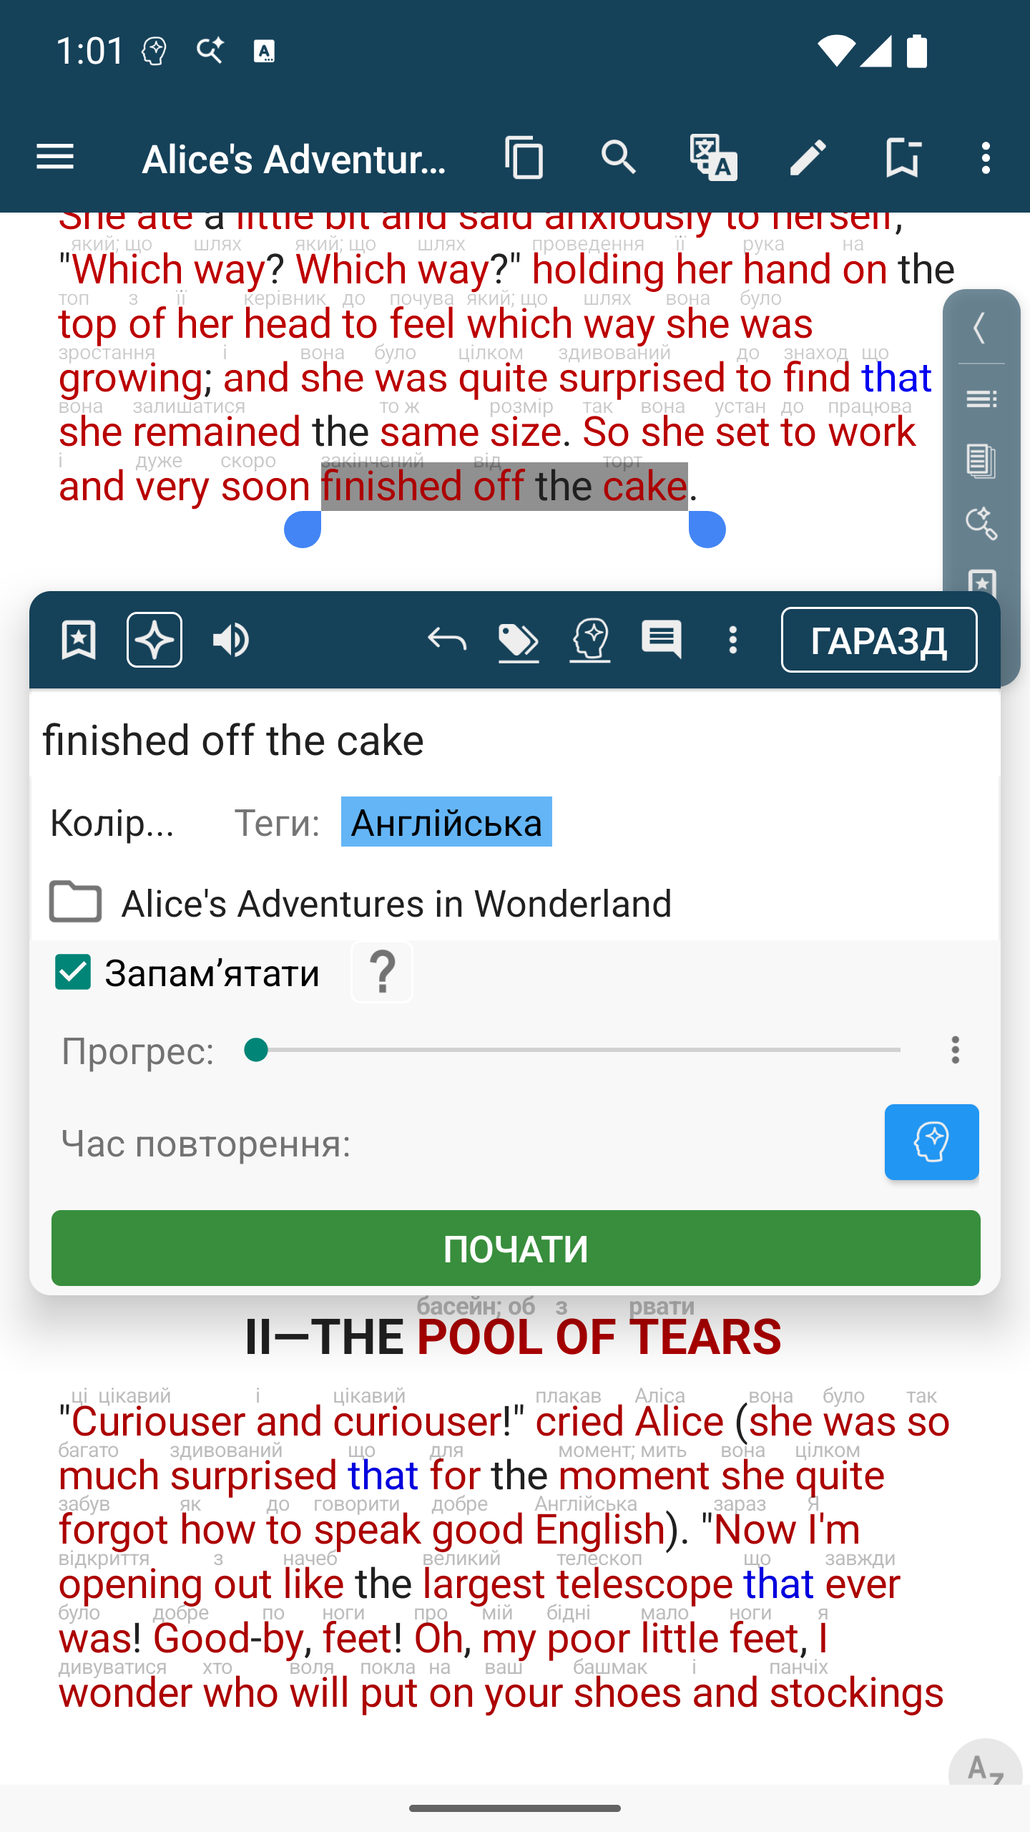Tap the green ПОЧАТИ button
This screenshot has width=1030, height=1832.
[x=516, y=1248]
